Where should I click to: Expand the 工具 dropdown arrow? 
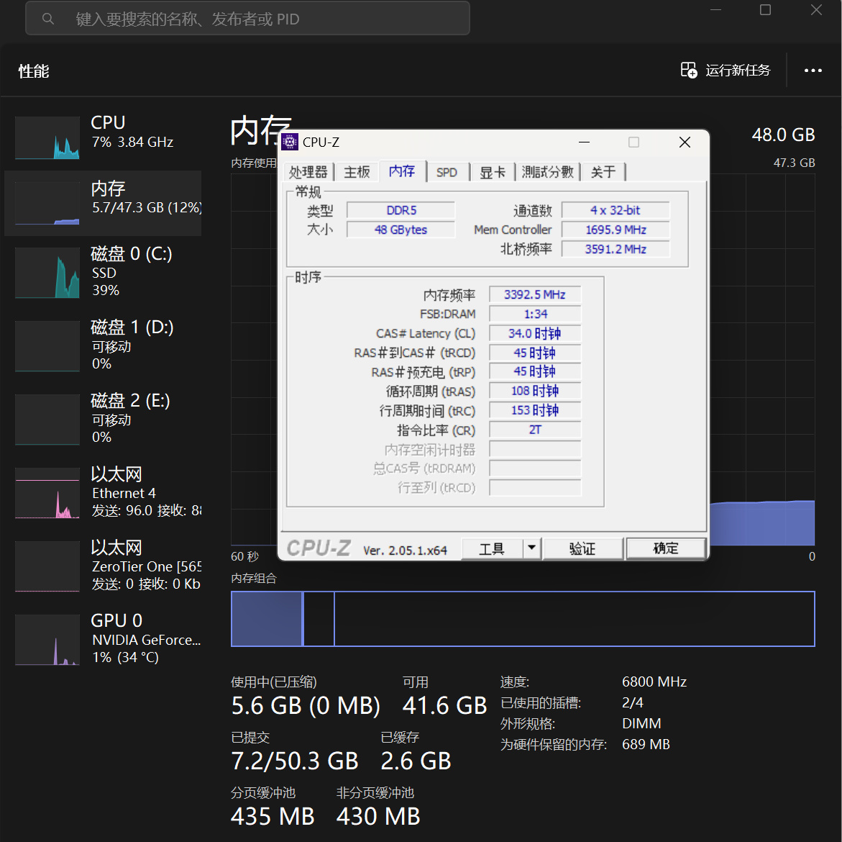(x=531, y=548)
